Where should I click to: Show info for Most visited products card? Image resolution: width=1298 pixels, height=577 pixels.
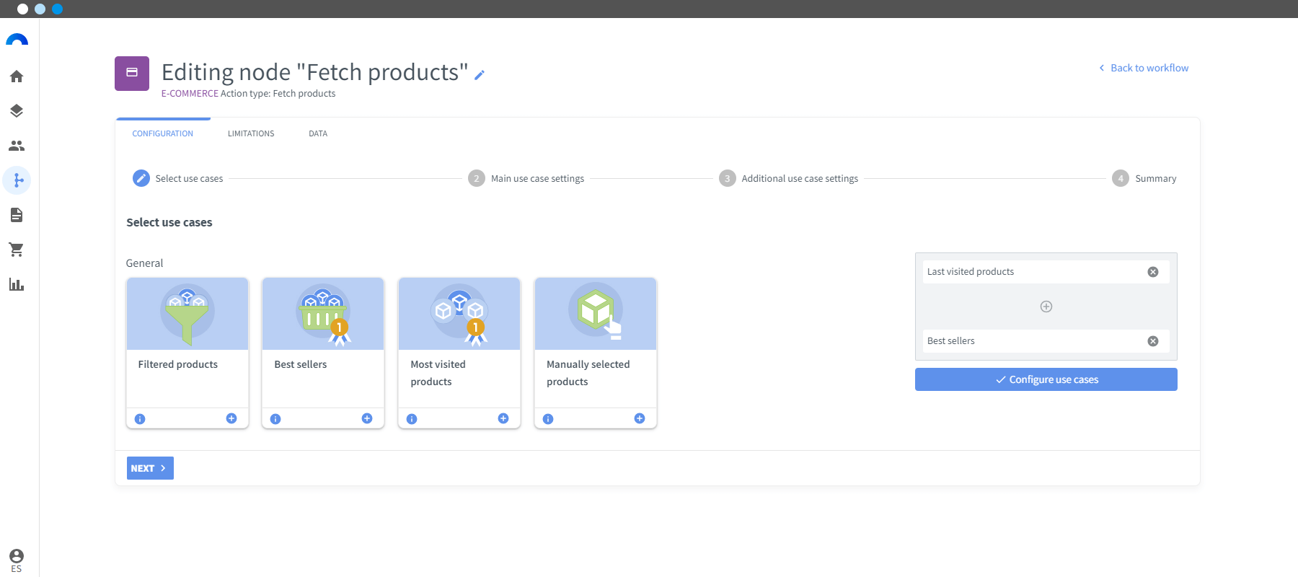pos(412,419)
